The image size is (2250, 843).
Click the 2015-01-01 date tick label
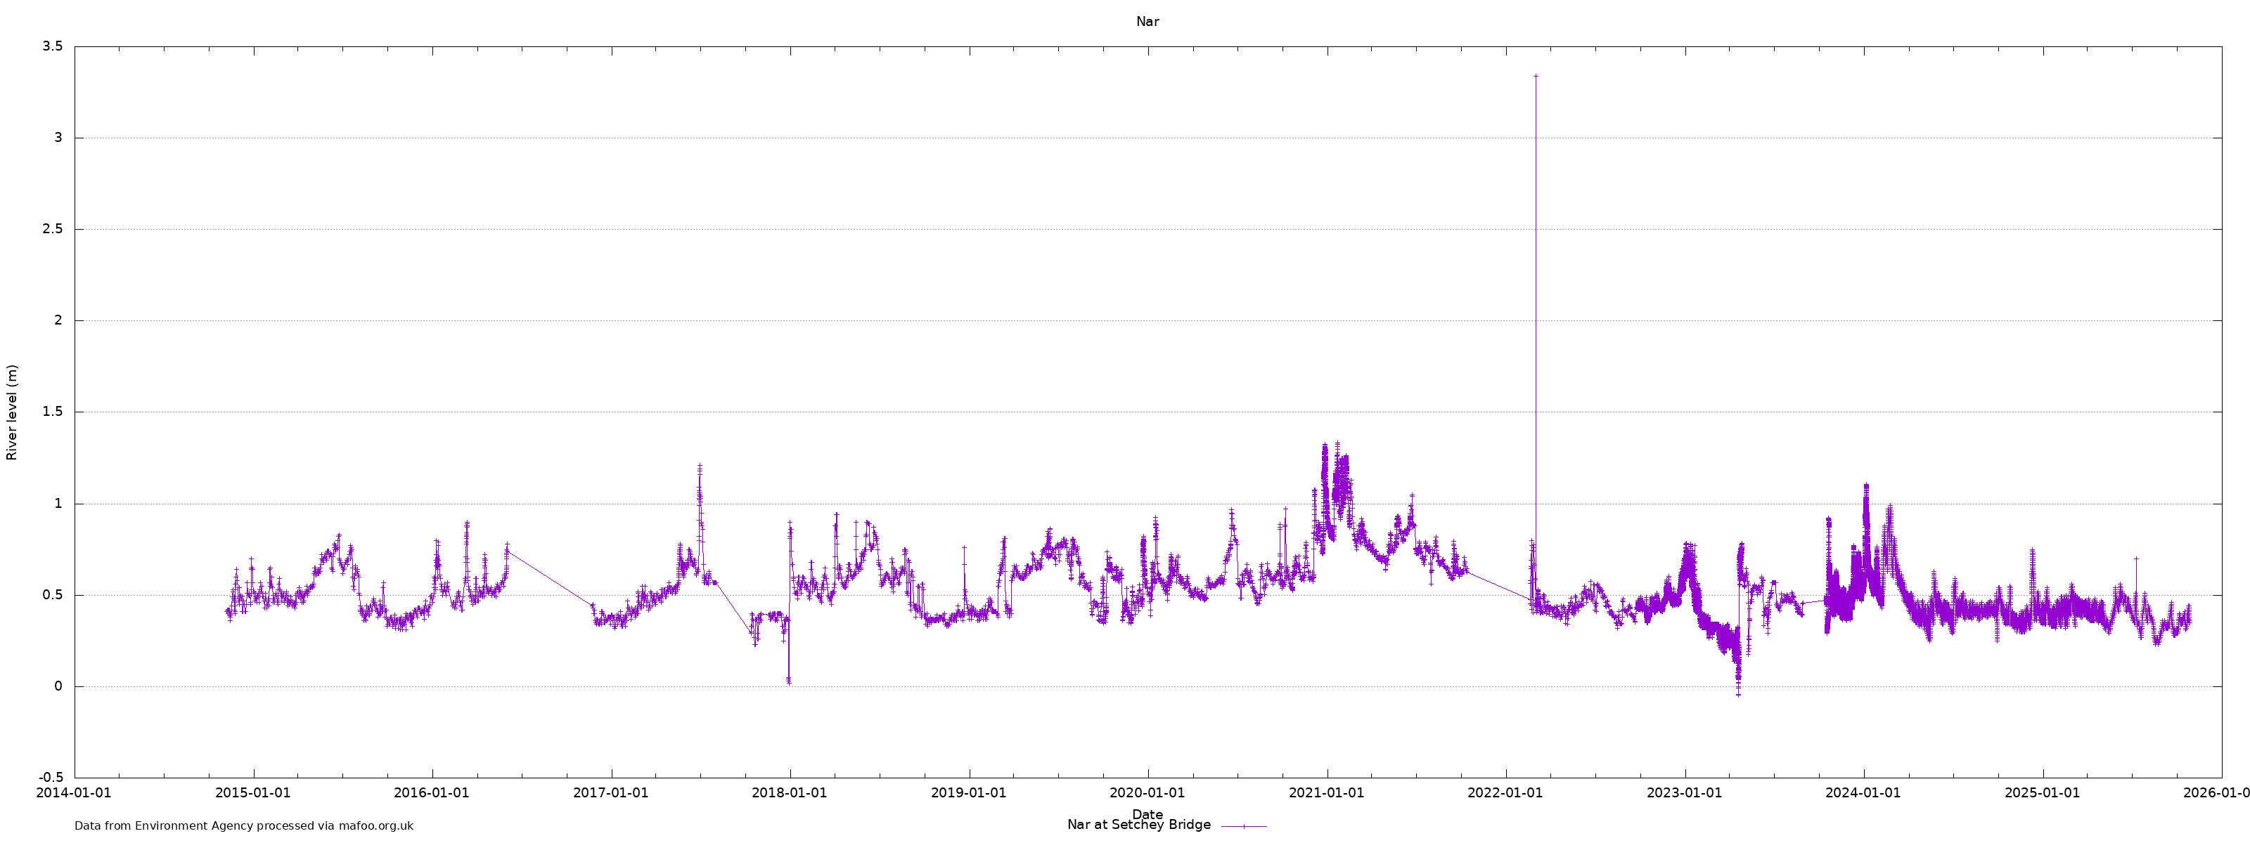tap(252, 793)
